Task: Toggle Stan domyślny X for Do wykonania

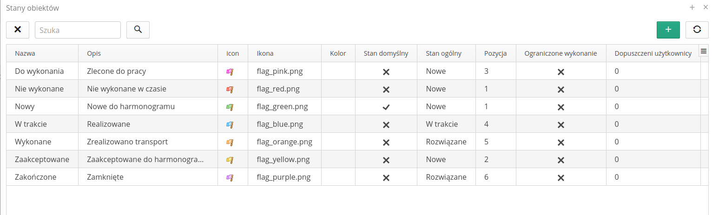Action: pos(386,72)
